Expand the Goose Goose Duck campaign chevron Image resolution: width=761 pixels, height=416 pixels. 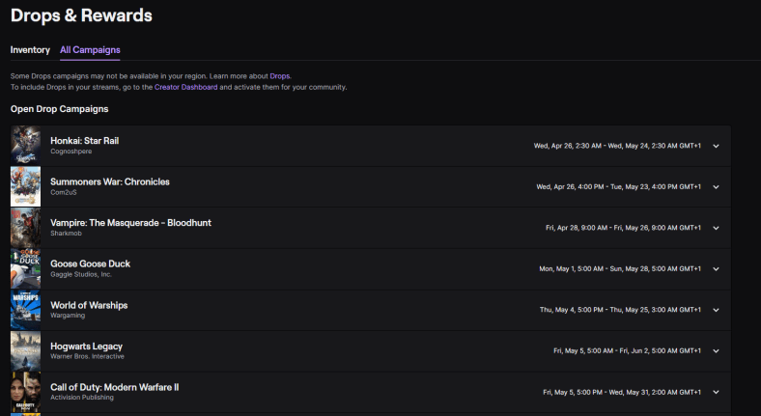(x=716, y=269)
